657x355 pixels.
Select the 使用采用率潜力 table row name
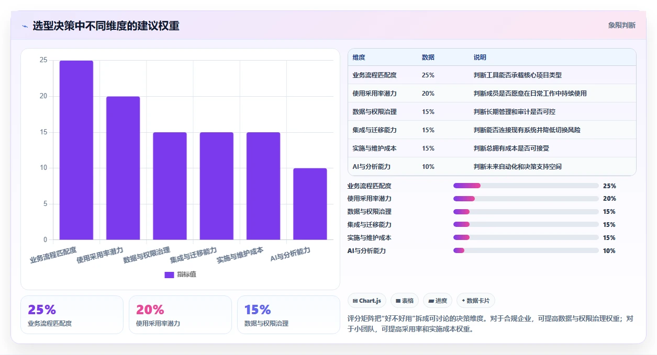(374, 94)
